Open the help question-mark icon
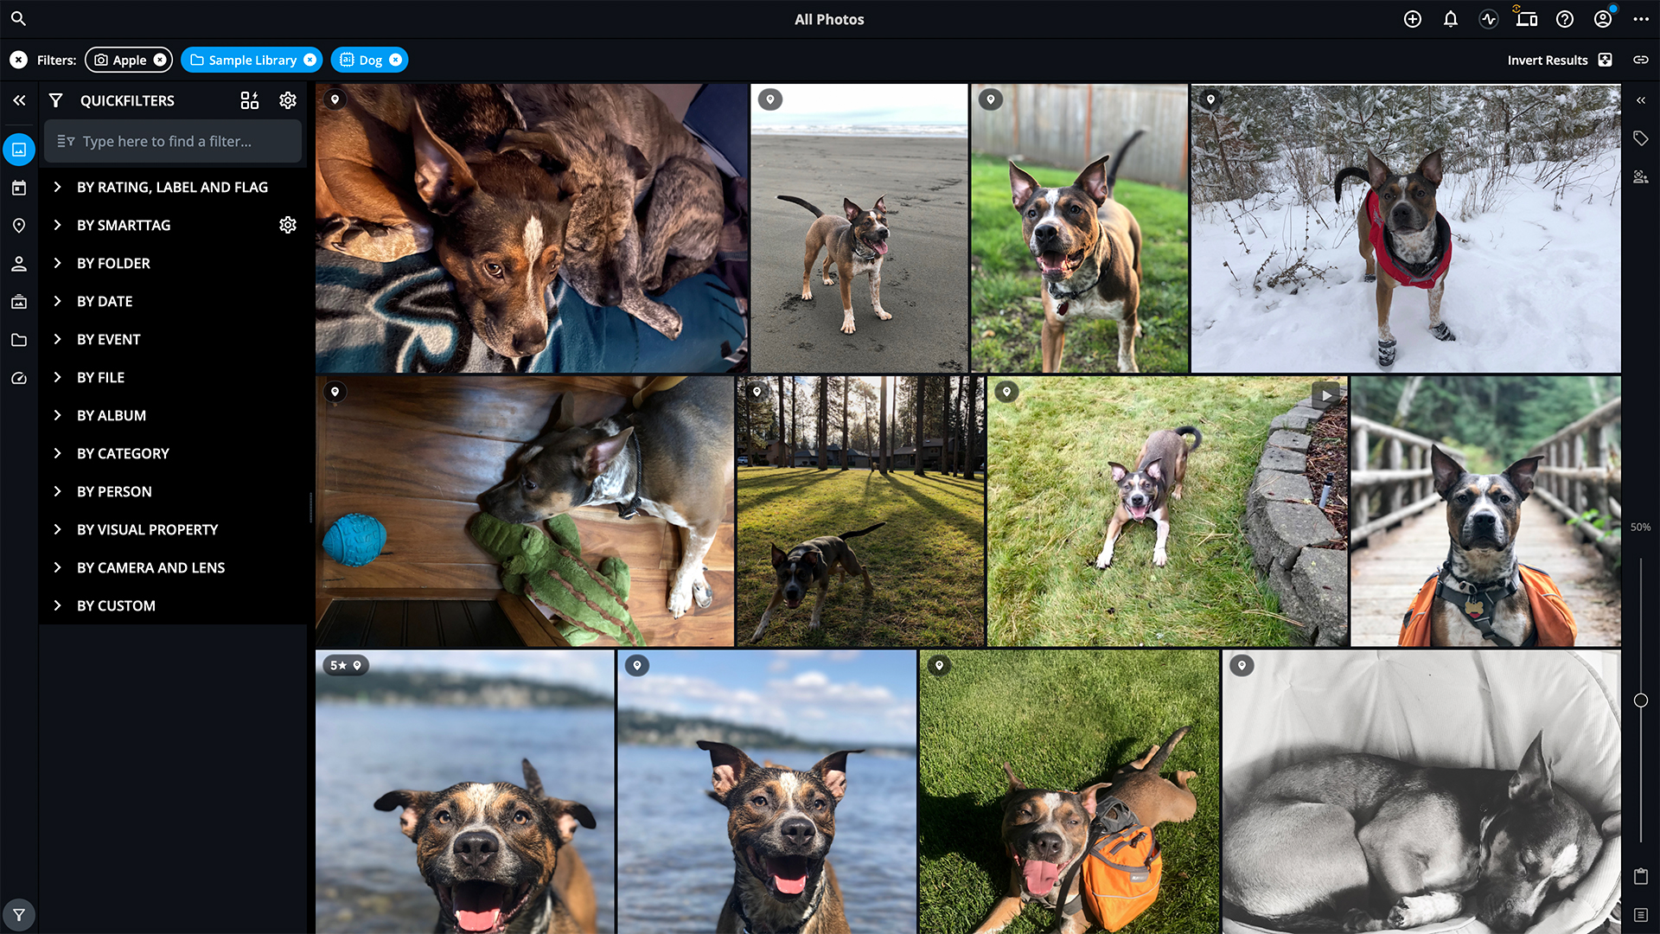The width and height of the screenshot is (1660, 934). [x=1565, y=19]
